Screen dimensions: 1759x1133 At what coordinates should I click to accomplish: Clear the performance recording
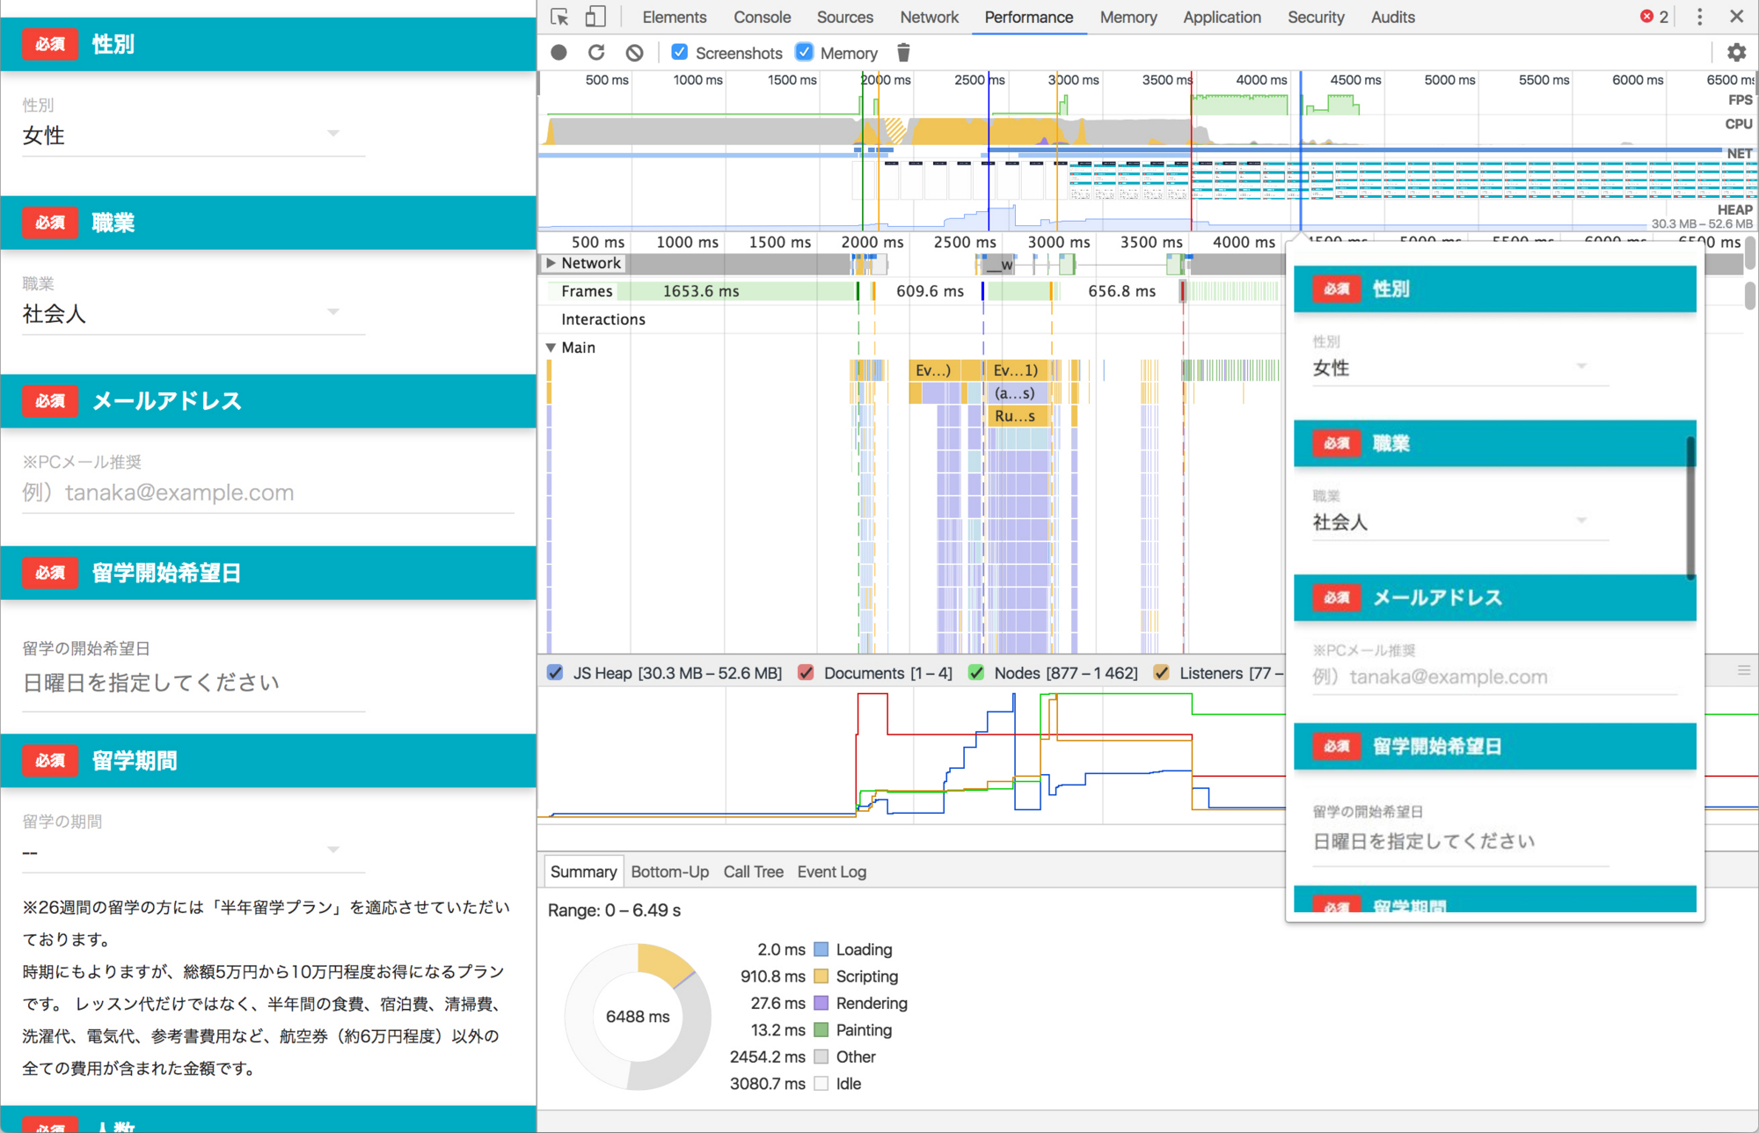[634, 53]
